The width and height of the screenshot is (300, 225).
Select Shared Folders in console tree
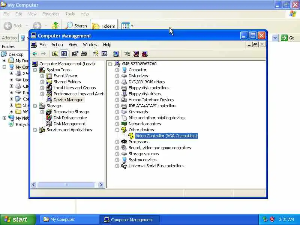point(67,82)
